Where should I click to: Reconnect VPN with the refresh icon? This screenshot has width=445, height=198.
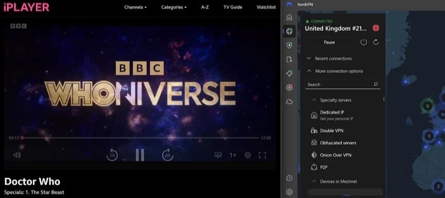tap(376, 42)
